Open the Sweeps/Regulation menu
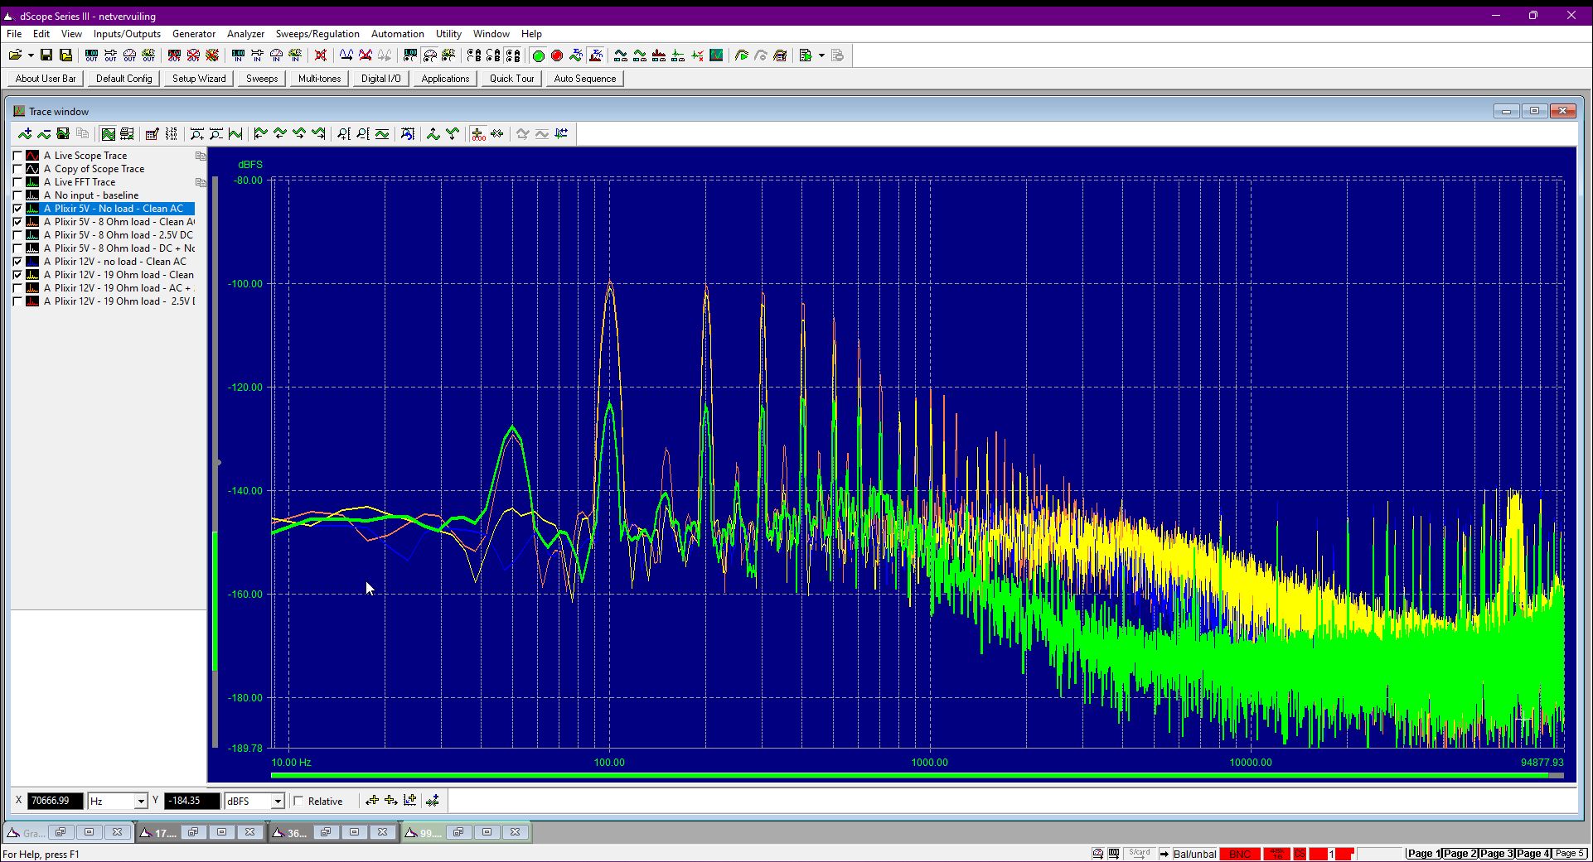1593x862 pixels. pyautogui.click(x=317, y=34)
